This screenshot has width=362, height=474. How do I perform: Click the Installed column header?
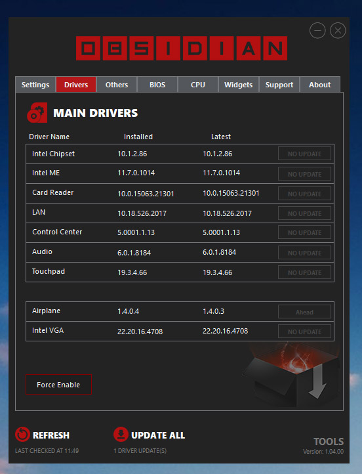pyautogui.click(x=138, y=137)
